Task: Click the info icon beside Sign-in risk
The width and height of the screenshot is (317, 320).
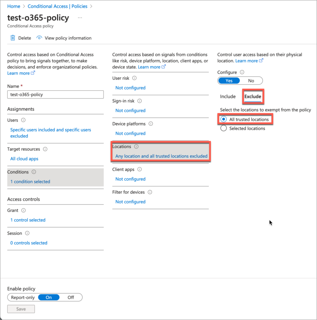Action: tap(140, 101)
